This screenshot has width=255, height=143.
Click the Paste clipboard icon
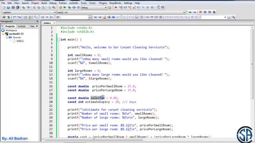click(x=43, y=8)
